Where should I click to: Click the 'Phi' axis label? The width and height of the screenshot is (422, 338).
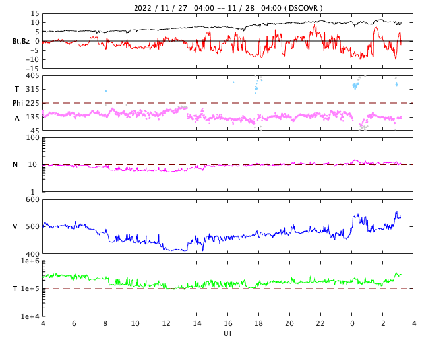pyautogui.click(x=18, y=103)
